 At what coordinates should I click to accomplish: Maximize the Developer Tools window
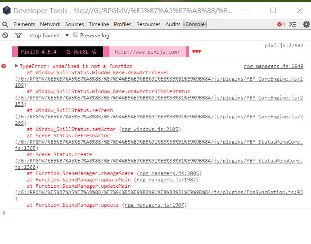point(273,10)
